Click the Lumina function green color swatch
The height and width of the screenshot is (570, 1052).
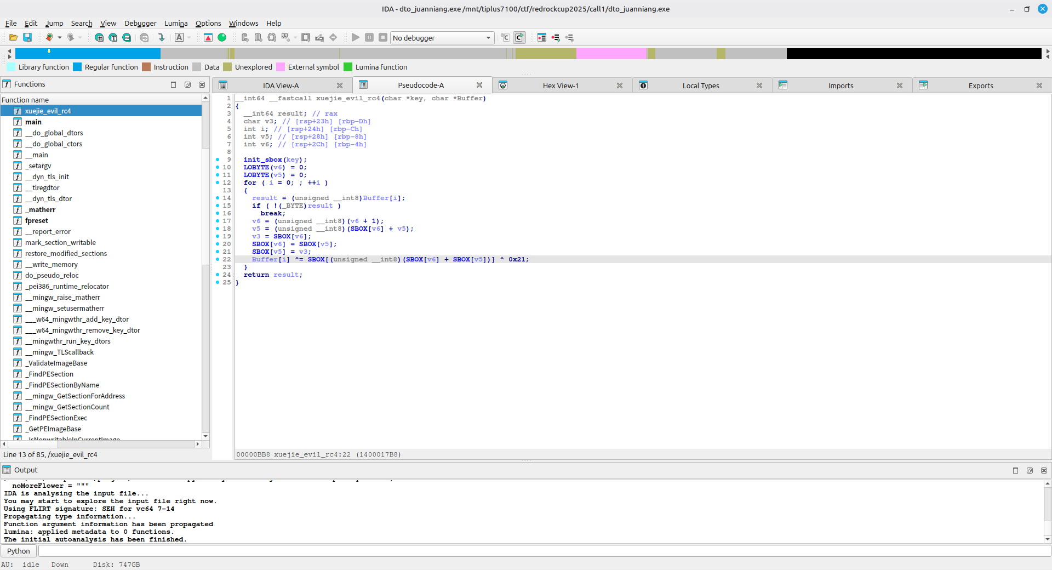348,67
